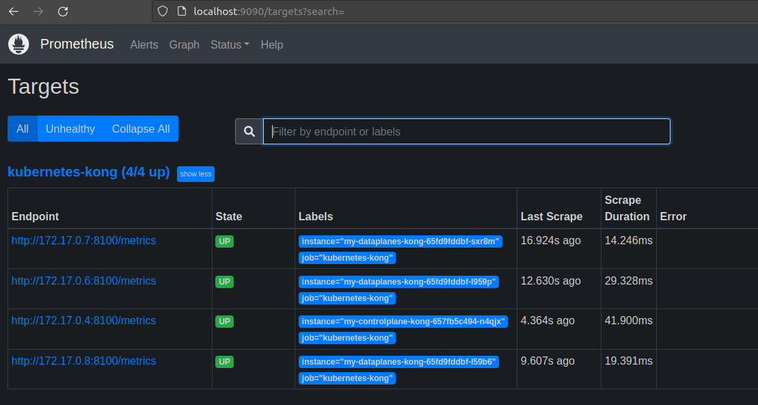758x405 pixels.
Task: Toggle show less for kubernetes-kong
Action: (x=195, y=174)
